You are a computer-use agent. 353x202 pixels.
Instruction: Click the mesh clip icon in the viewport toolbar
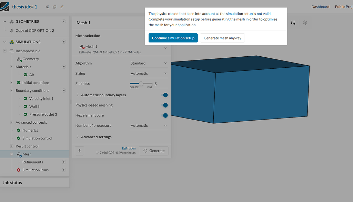pyautogui.click(x=305, y=23)
